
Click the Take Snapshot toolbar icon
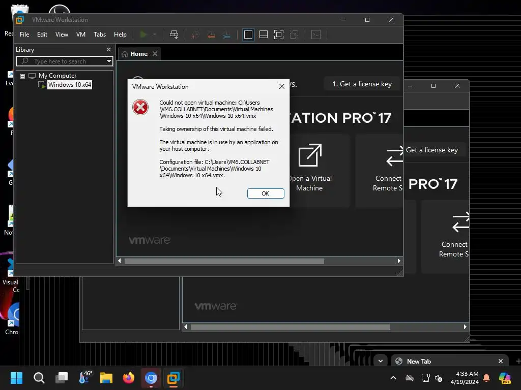pyautogui.click(x=195, y=35)
